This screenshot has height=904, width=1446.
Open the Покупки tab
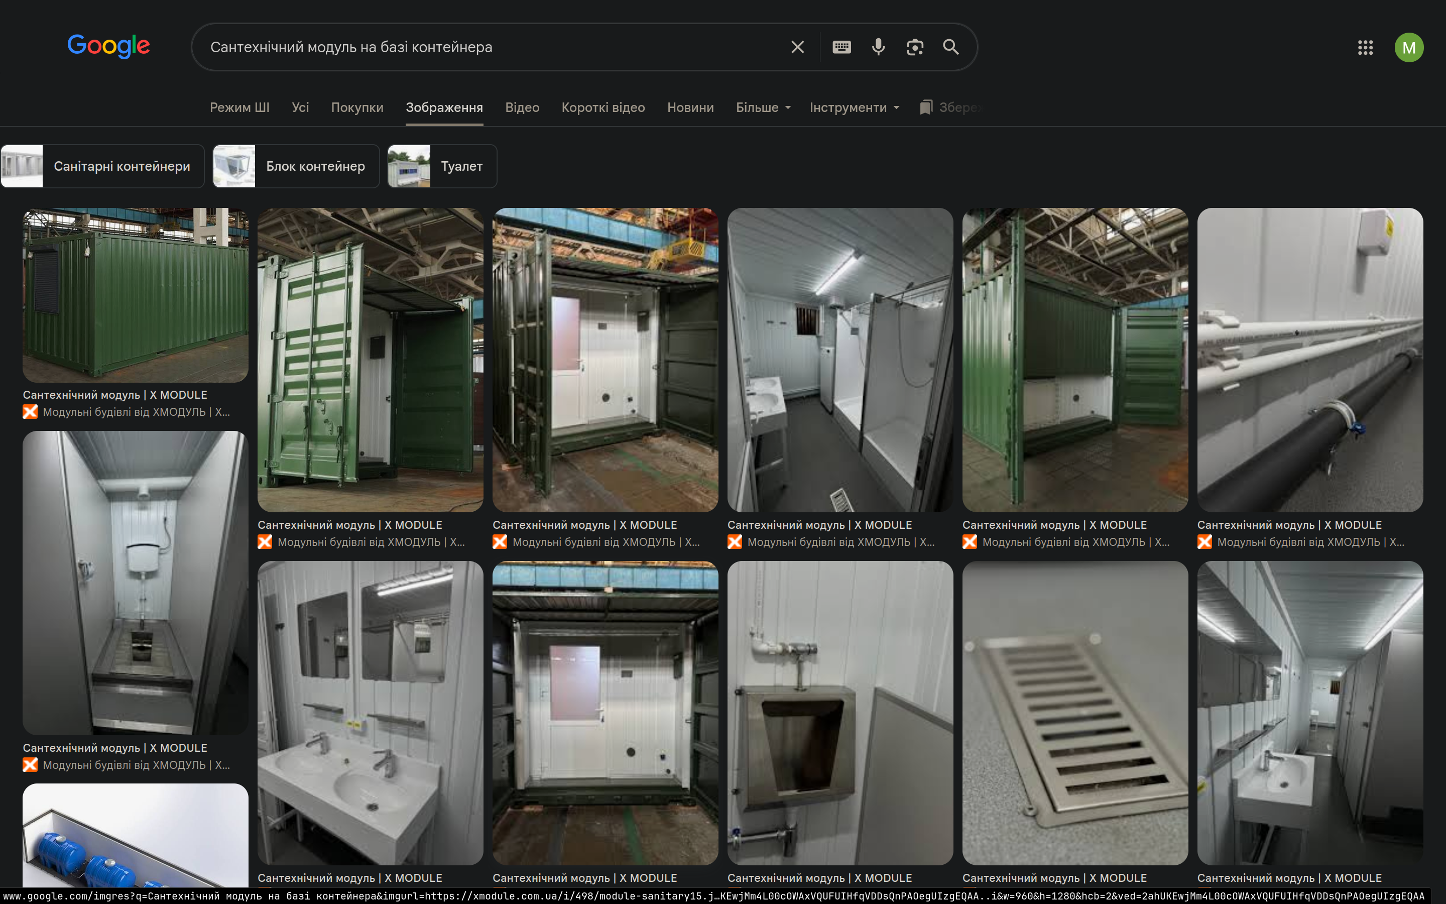point(357,107)
